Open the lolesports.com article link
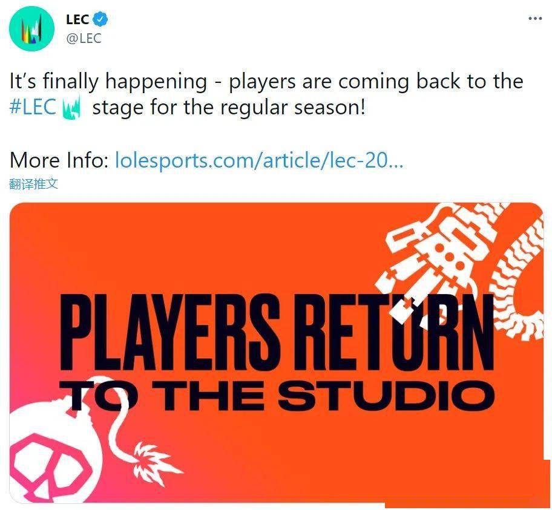This screenshot has width=552, height=510. coord(259,160)
